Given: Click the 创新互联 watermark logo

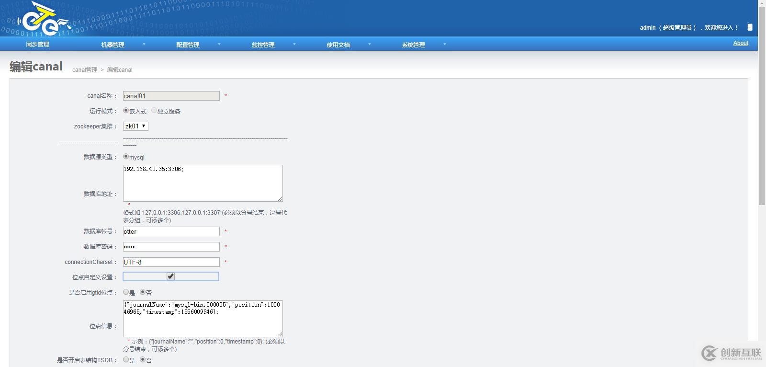Looking at the screenshot, I should [x=732, y=353].
